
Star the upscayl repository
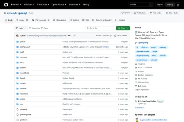pos(172,13)
